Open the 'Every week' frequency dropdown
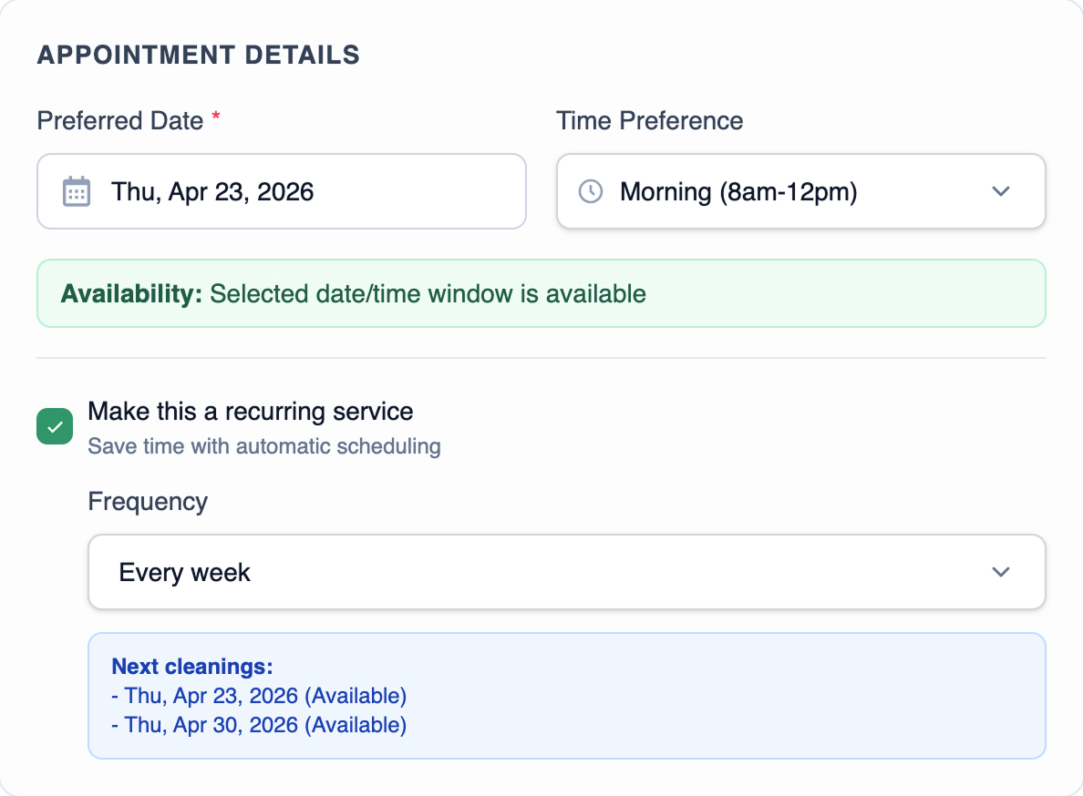1083x796 pixels. click(x=565, y=572)
